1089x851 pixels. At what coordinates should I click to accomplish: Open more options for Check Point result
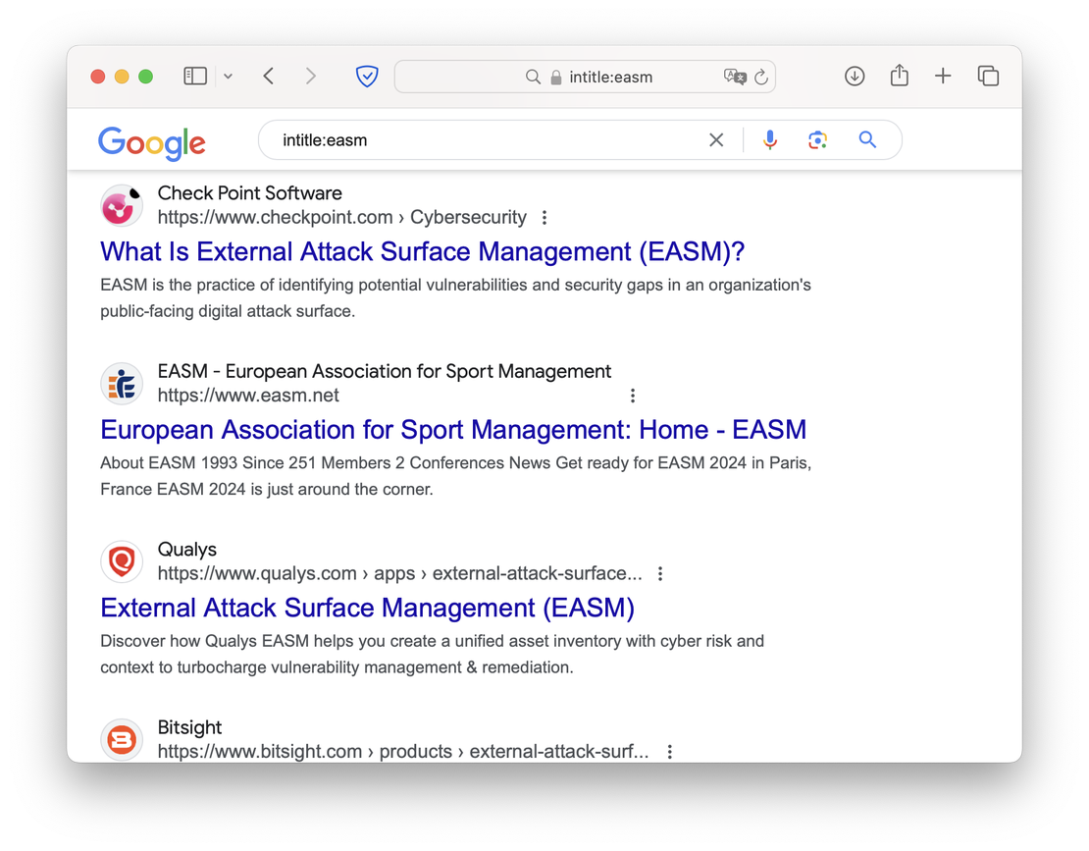click(x=544, y=218)
